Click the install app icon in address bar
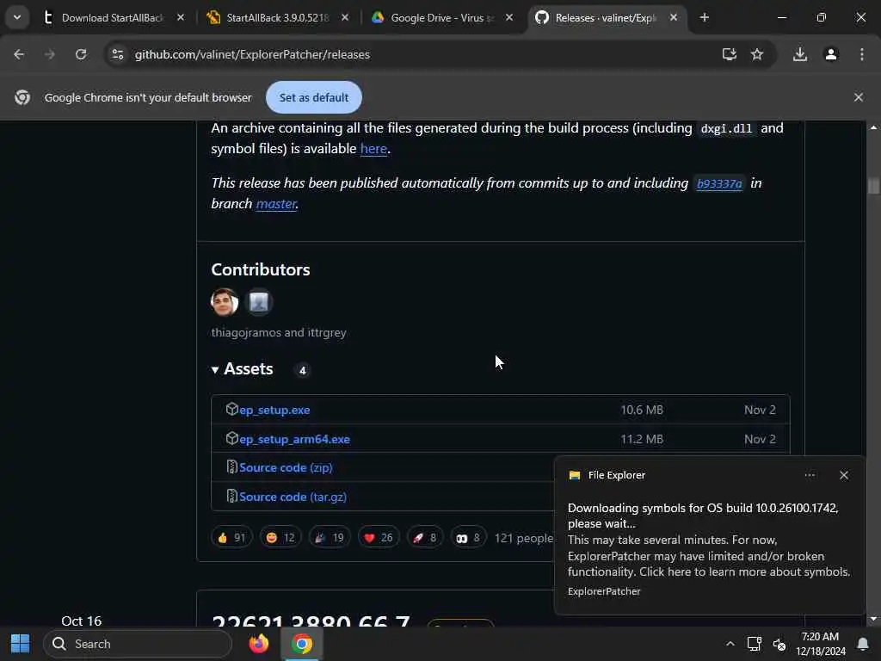 pos(729,54)
